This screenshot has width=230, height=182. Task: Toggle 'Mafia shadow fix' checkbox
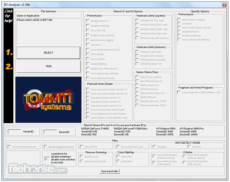coord(137,85)
